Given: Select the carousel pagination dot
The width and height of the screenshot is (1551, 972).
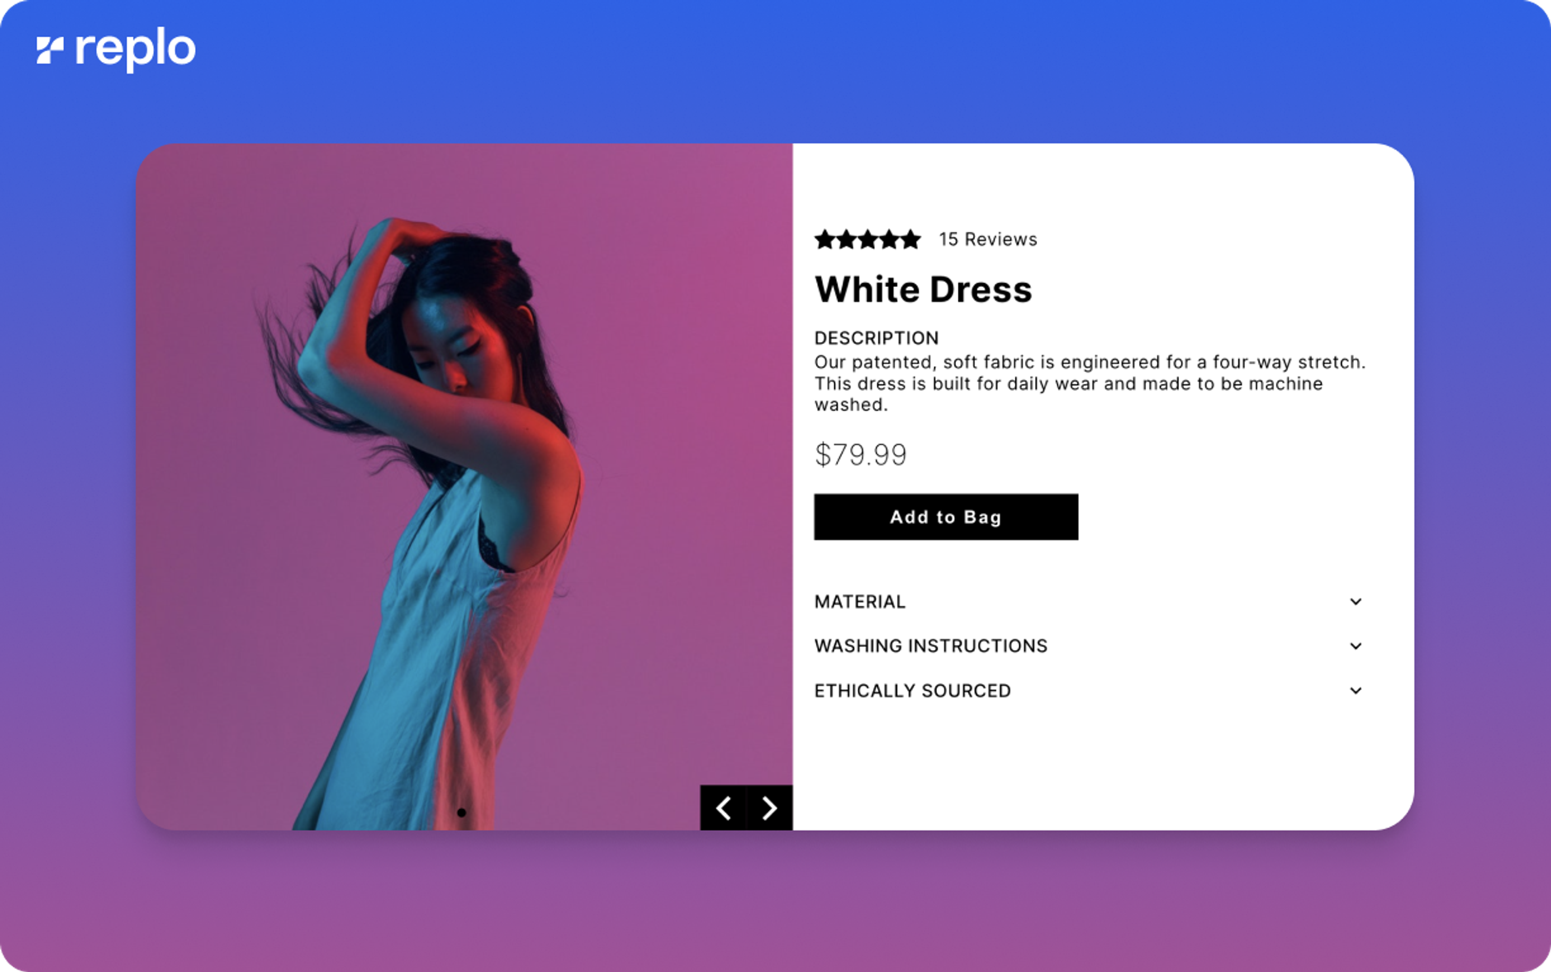Looking at the screenshot, I should (x=462, y=812).
